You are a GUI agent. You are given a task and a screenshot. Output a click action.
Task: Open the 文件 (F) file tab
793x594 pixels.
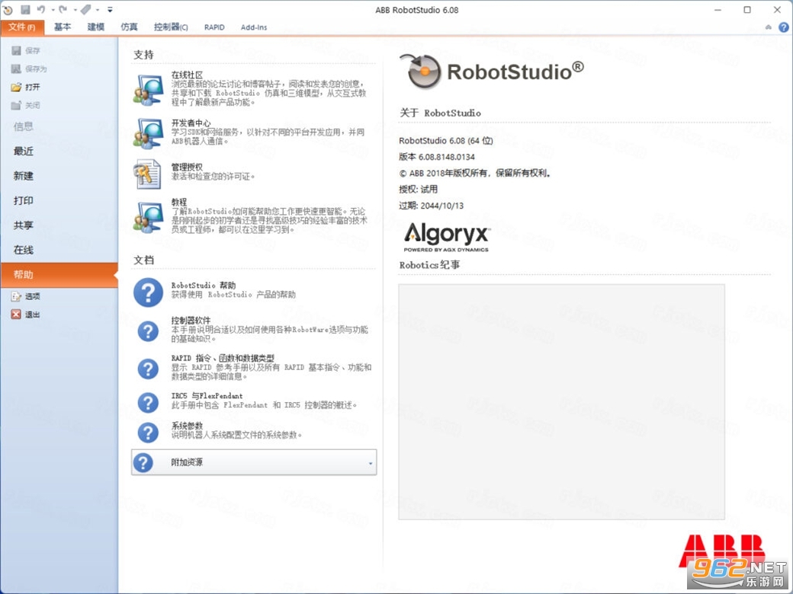[x=22, y=27]
